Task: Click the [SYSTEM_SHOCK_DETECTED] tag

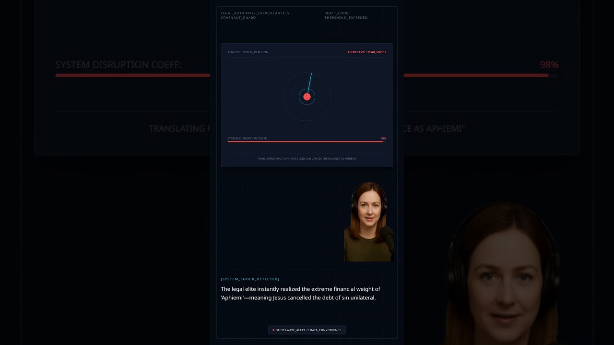Action: (x=250, y=279)
